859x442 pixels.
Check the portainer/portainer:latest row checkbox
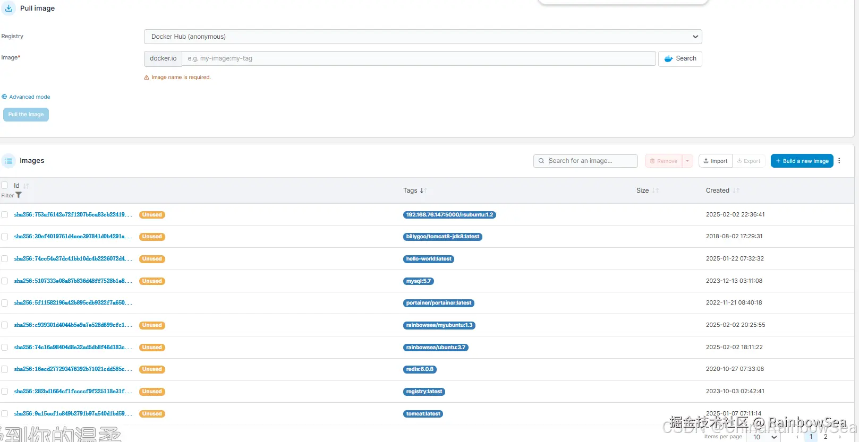pyautogui.click(x=5, y=303)
